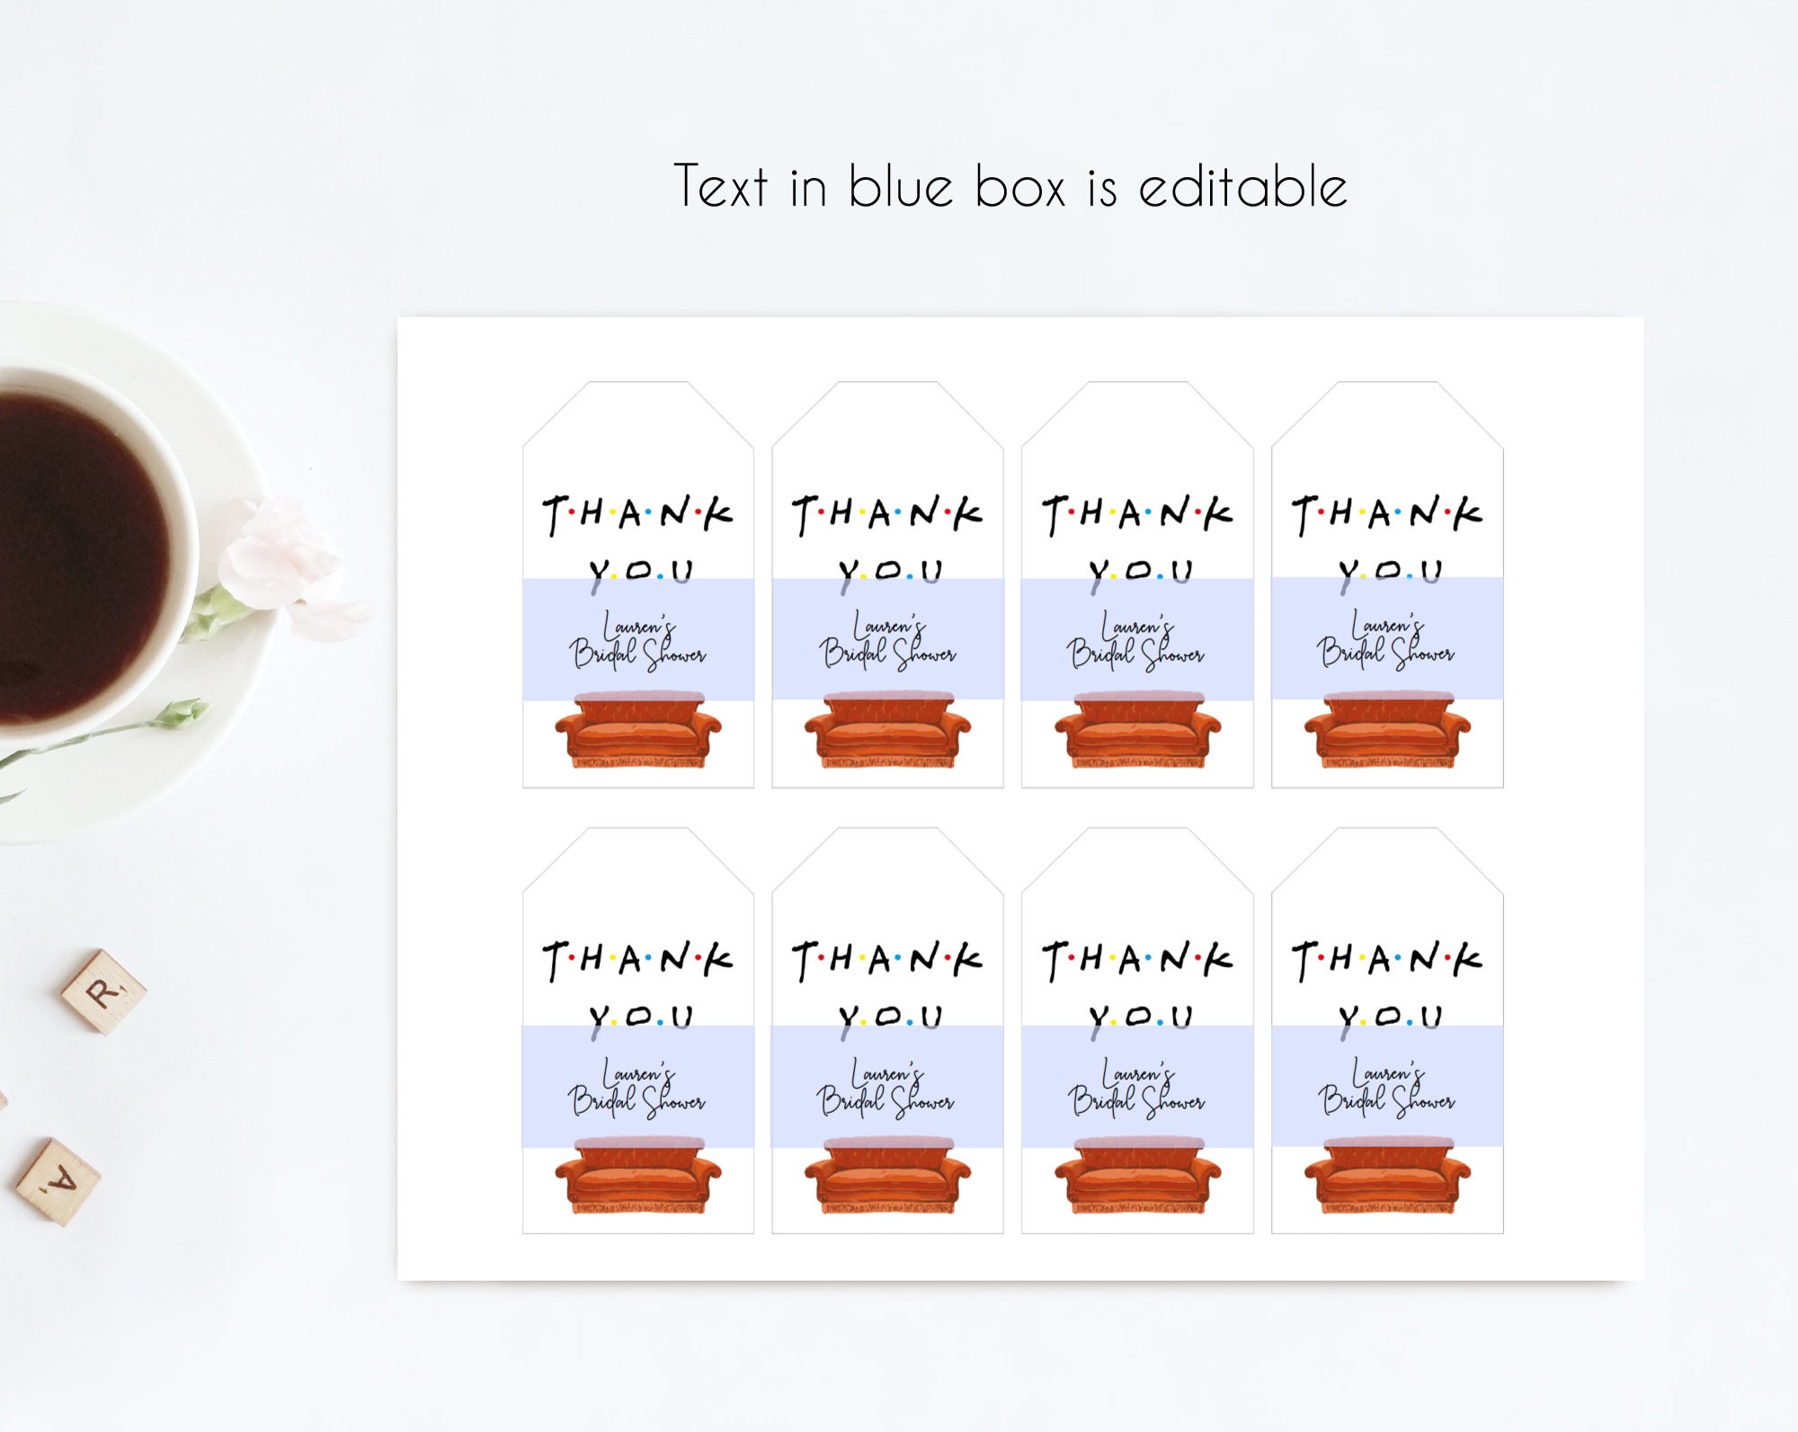Click blue editable box on fourth bottom-row tag

pos(1387,1086)
